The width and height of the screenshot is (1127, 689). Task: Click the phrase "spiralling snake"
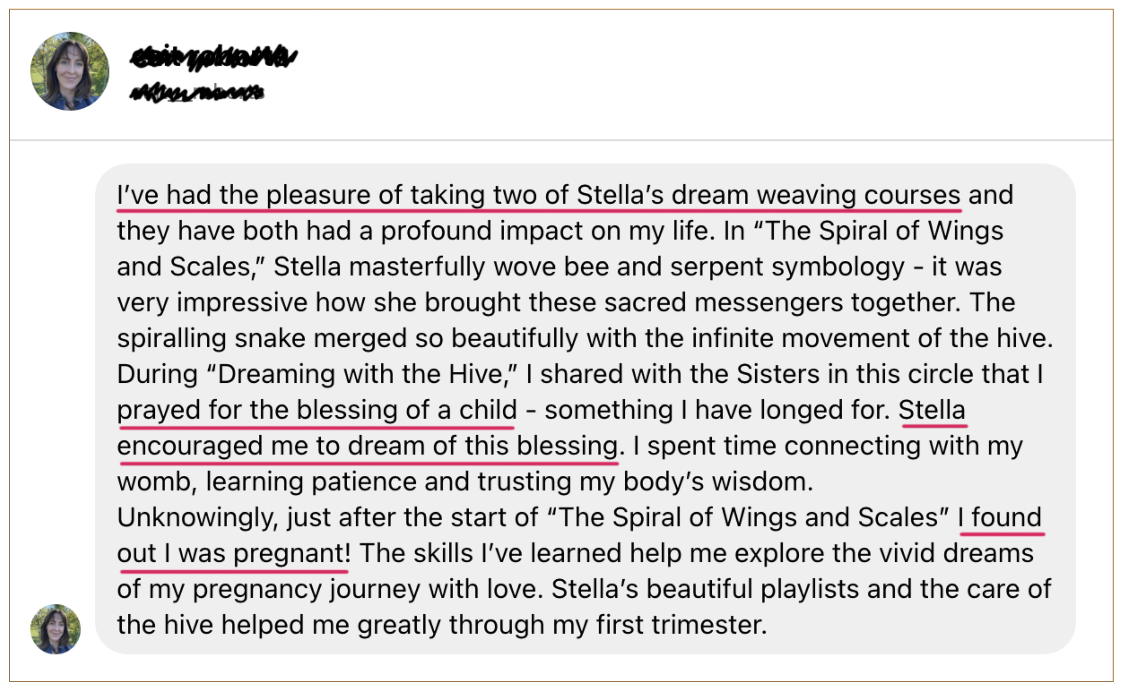[x=211, y=339]
